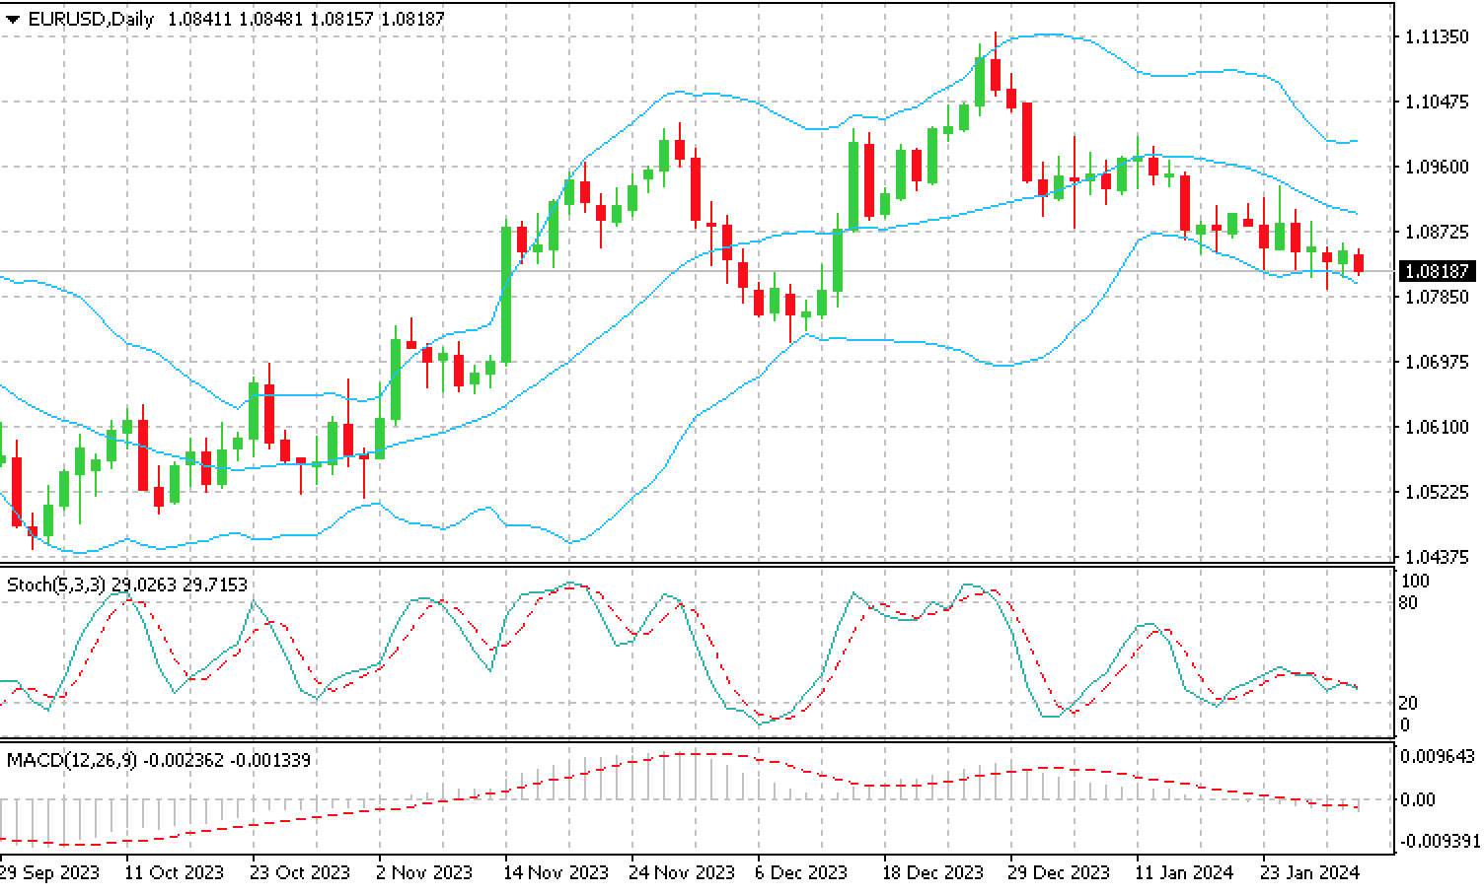Click the MACD 0.009643 scale label
1484x895 pixels.
[x=1438, y=756]
